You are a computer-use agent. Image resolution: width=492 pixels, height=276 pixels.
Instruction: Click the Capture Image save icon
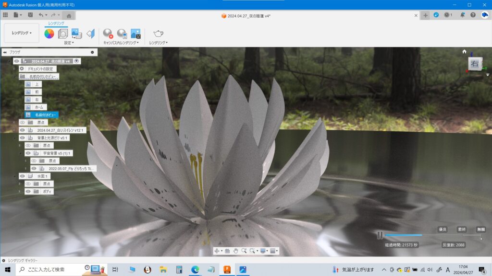135,34
